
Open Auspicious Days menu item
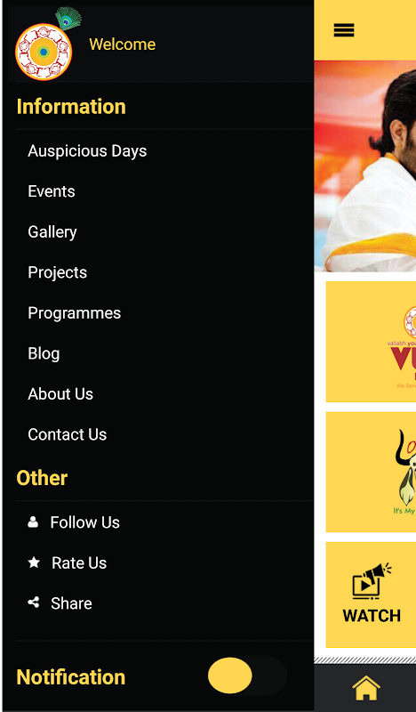(87, 150)
